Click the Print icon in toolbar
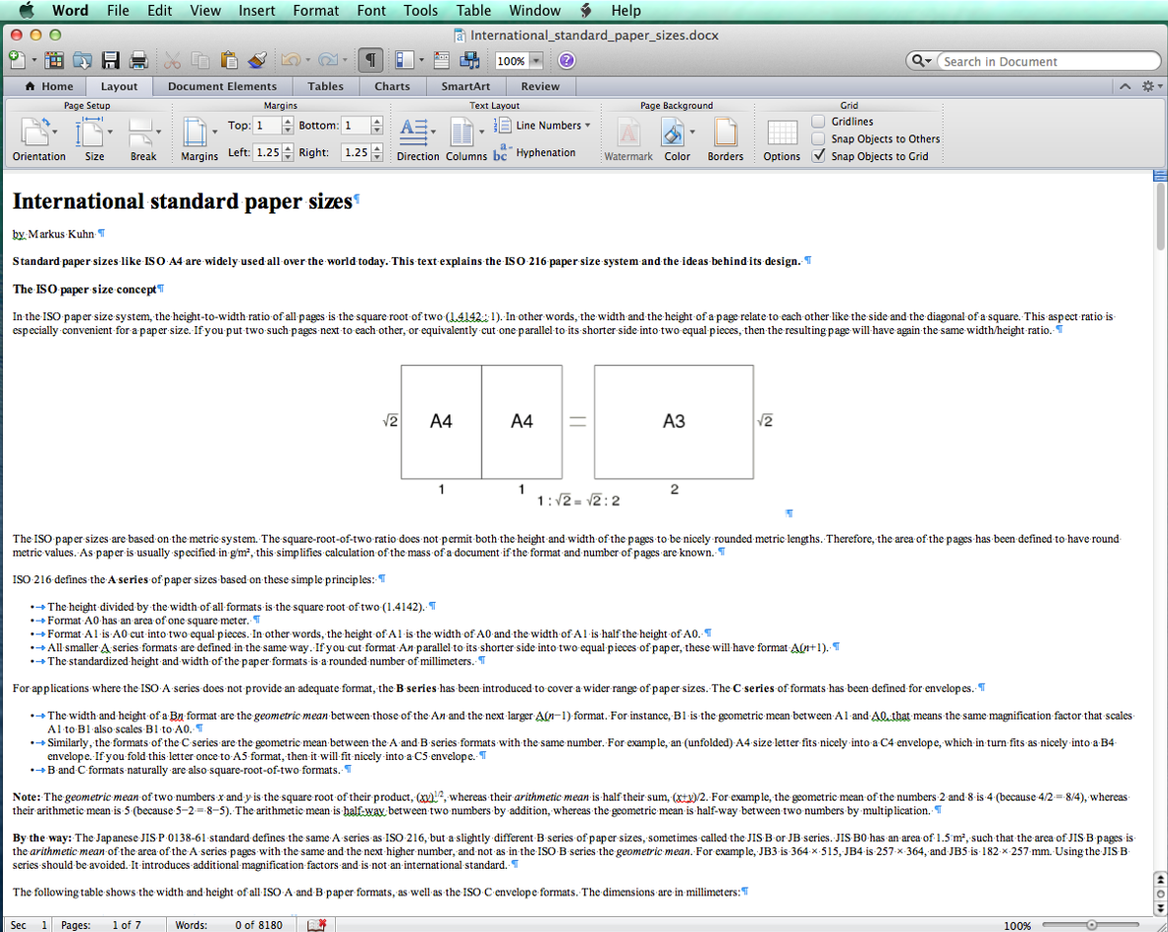 point(138,60)
